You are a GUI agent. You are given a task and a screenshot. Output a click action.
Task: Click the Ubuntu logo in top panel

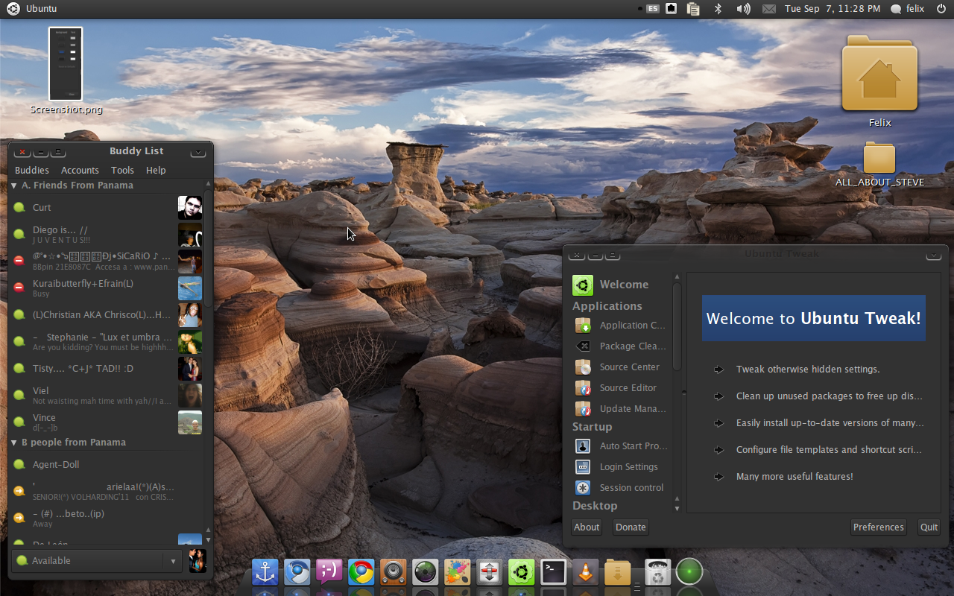(13, 9)
